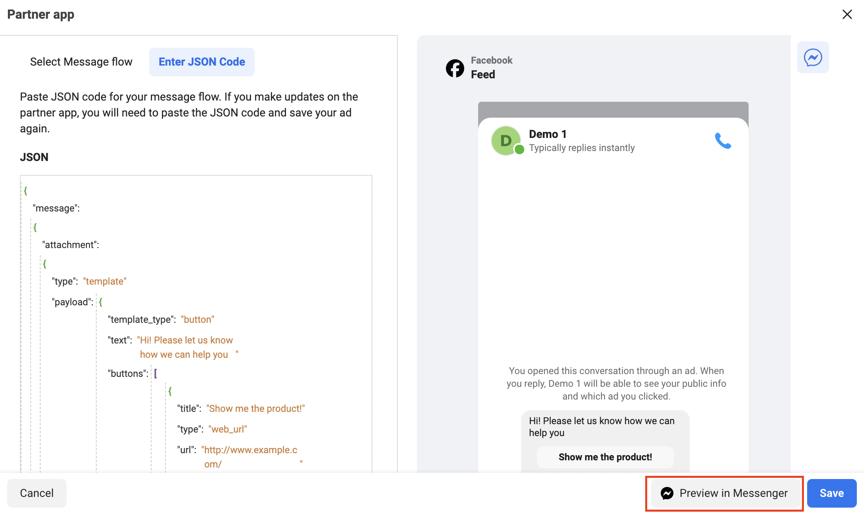Click the Facebook logo icon
Screen dimensions: 864x512
coord(455,68)
